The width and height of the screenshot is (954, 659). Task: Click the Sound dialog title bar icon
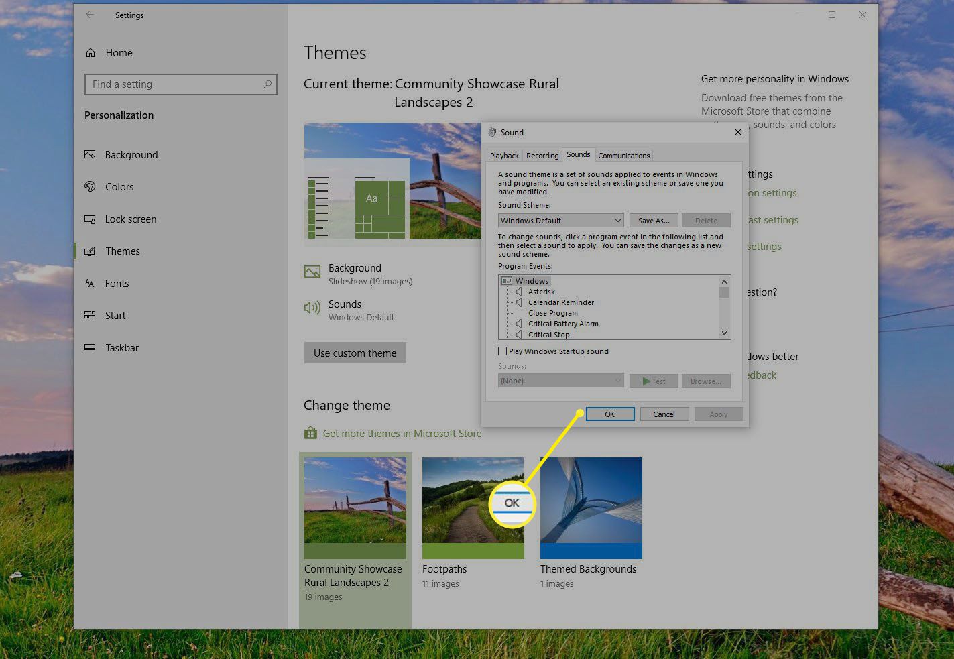tap(493, 133)
